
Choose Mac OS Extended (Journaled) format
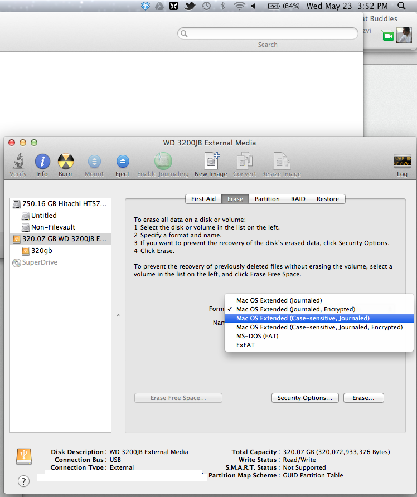click(319, 300)
